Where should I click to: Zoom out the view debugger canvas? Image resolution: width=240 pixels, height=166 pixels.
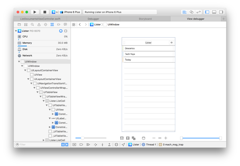coord(154,138)
